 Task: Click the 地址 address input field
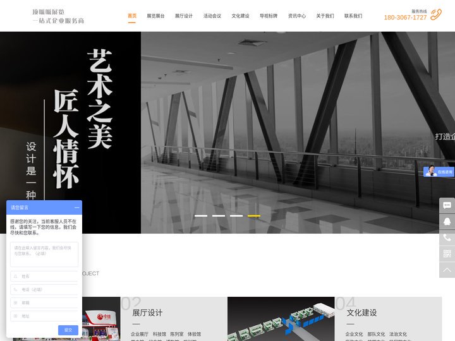pyautogui.click(x=44, y=316)
